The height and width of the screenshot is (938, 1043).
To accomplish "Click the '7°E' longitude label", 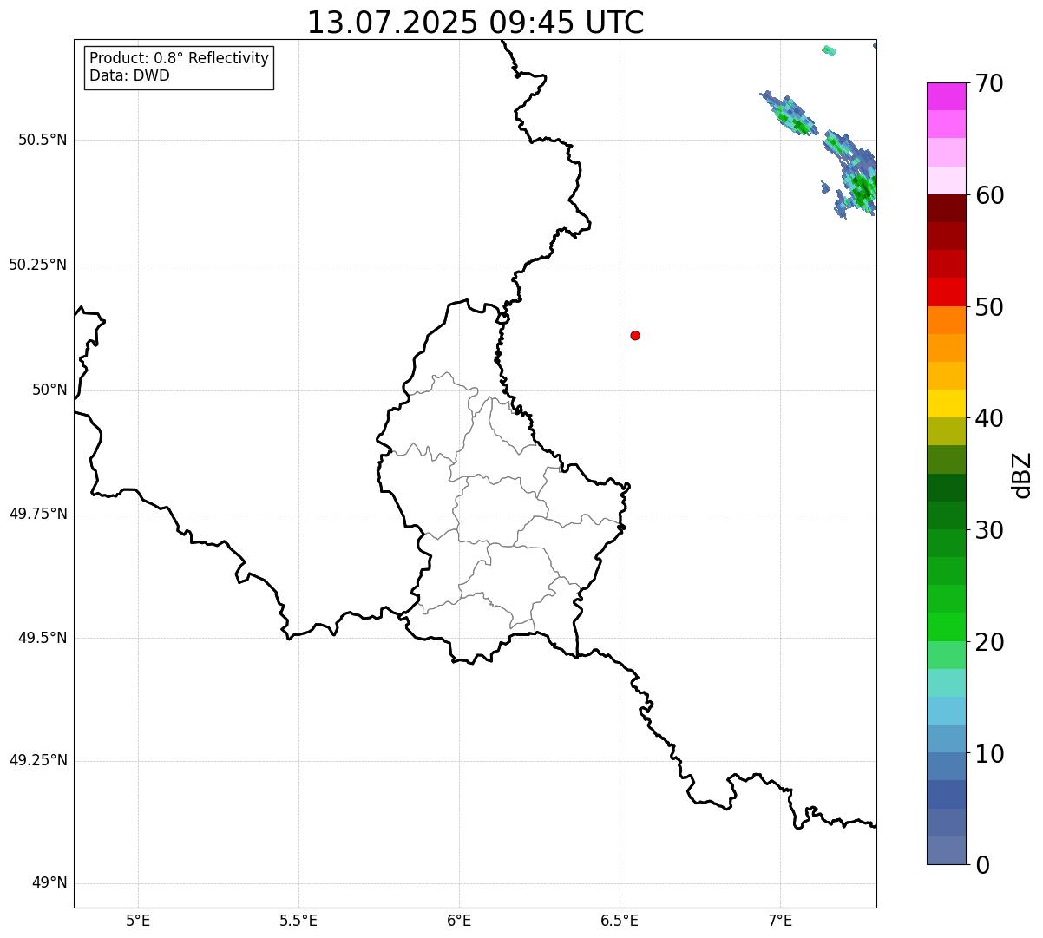I will coord(780,920).
